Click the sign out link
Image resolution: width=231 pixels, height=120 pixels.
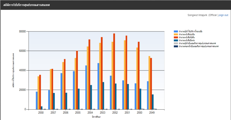224,15
